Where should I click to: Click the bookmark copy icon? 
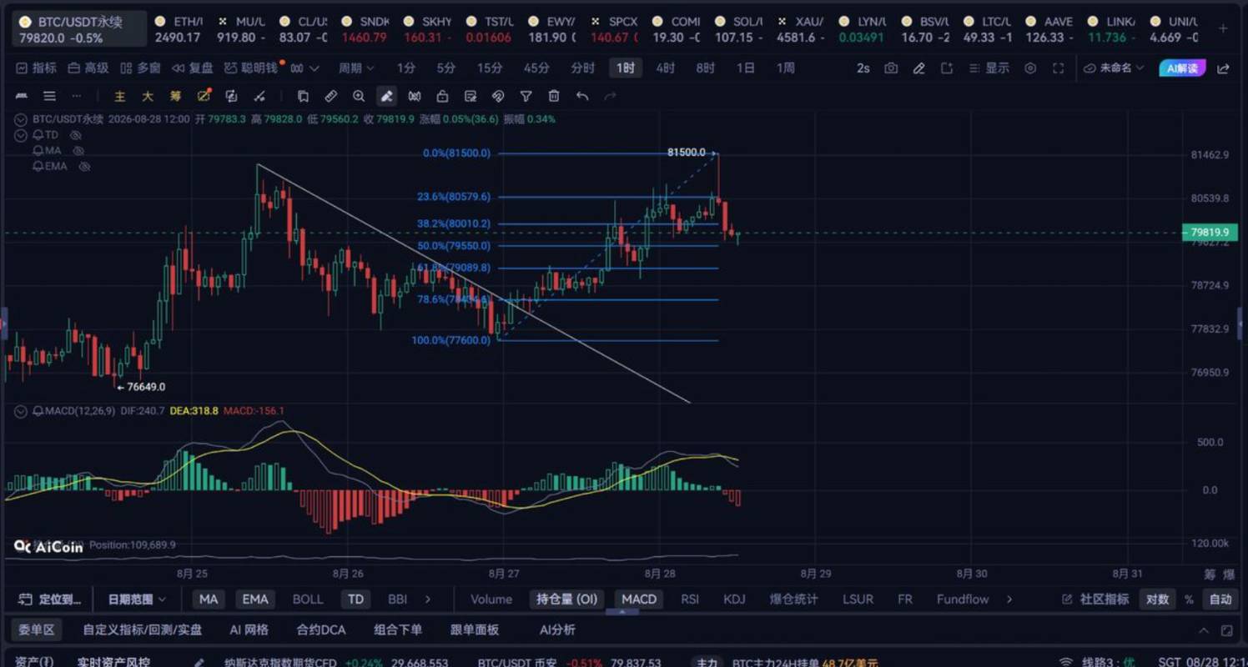point(303,97)
